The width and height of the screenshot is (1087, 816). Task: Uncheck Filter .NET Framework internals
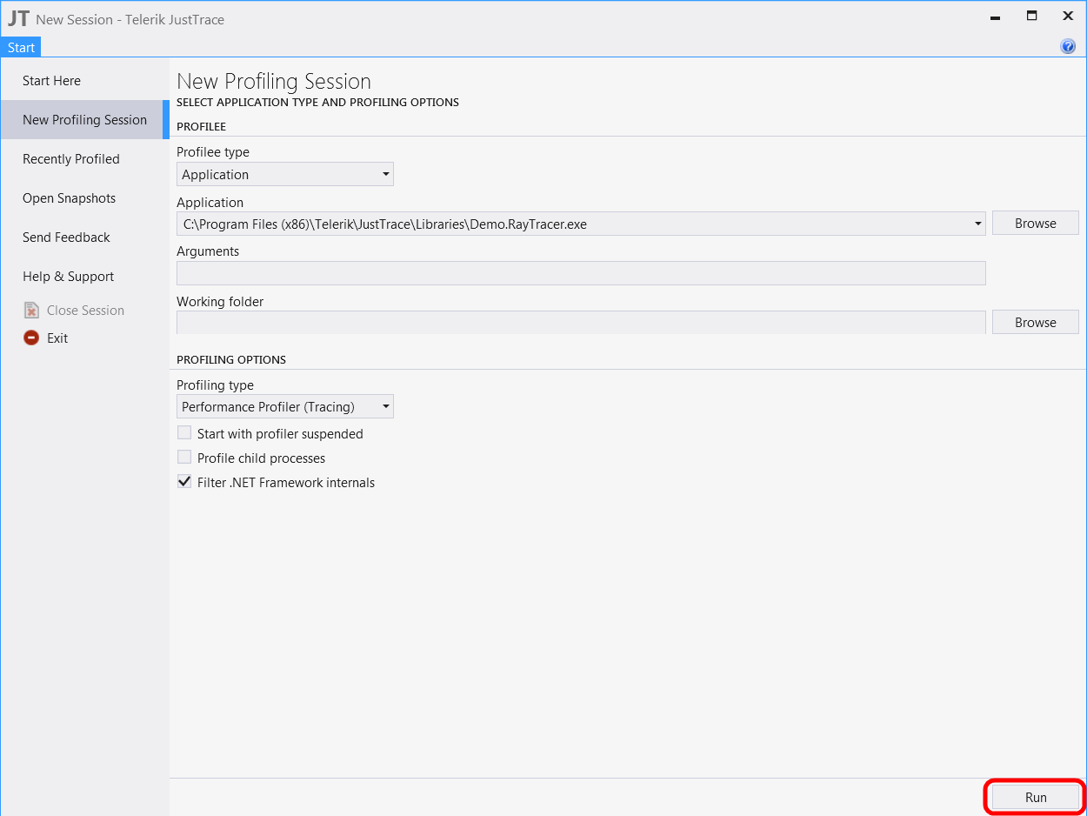[x=184, y=482]
